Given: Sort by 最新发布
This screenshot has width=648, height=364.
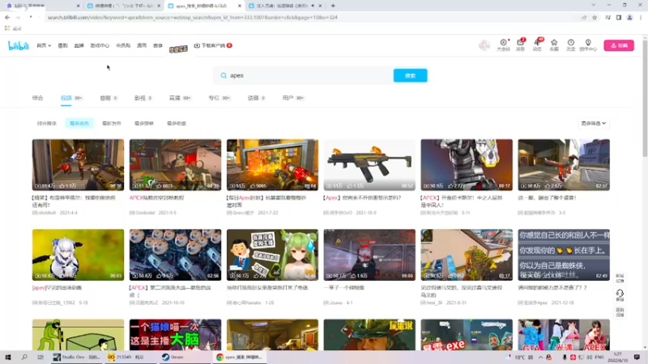Looking at the screenshot, I should 112,124.
